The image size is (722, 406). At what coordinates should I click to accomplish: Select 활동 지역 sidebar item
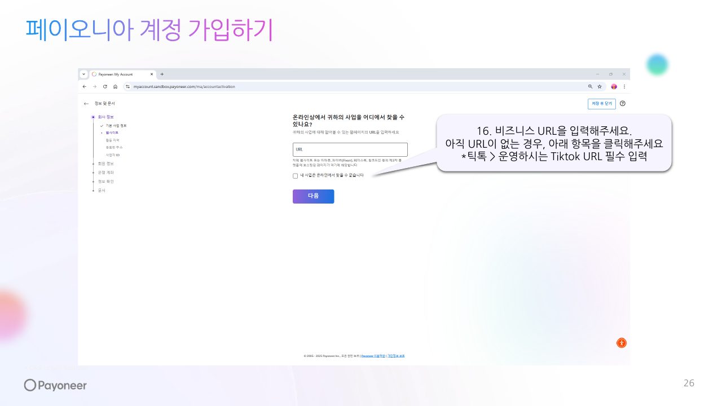[x=112, y=140]
